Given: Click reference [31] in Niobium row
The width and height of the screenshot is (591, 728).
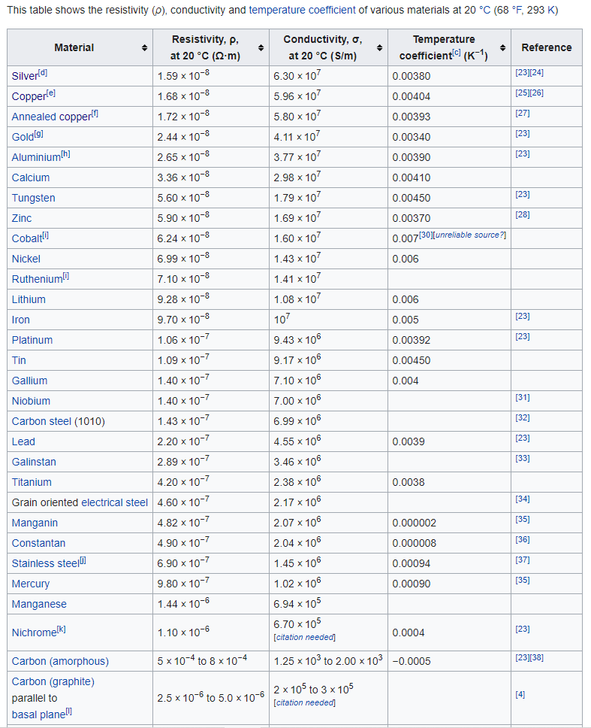Looking at the screenshot, I should [x=523, y=397].
